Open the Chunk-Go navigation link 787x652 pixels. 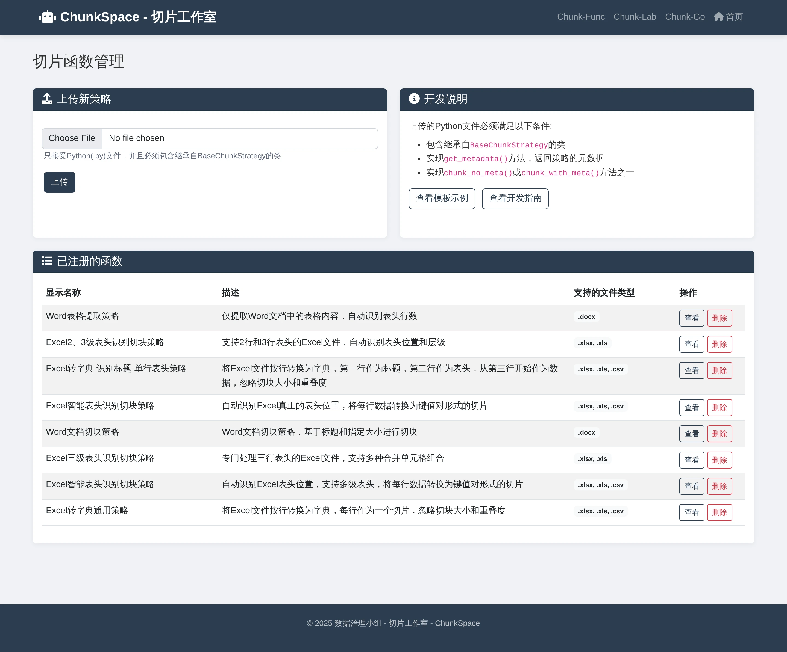point(685,17)
